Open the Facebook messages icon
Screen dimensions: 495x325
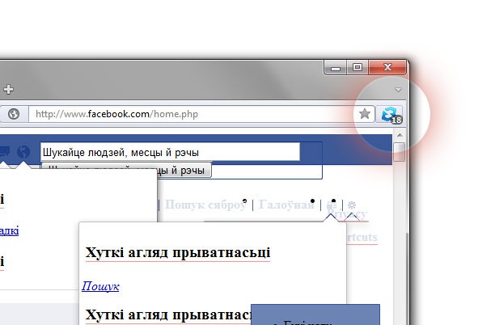pos(4,152)
